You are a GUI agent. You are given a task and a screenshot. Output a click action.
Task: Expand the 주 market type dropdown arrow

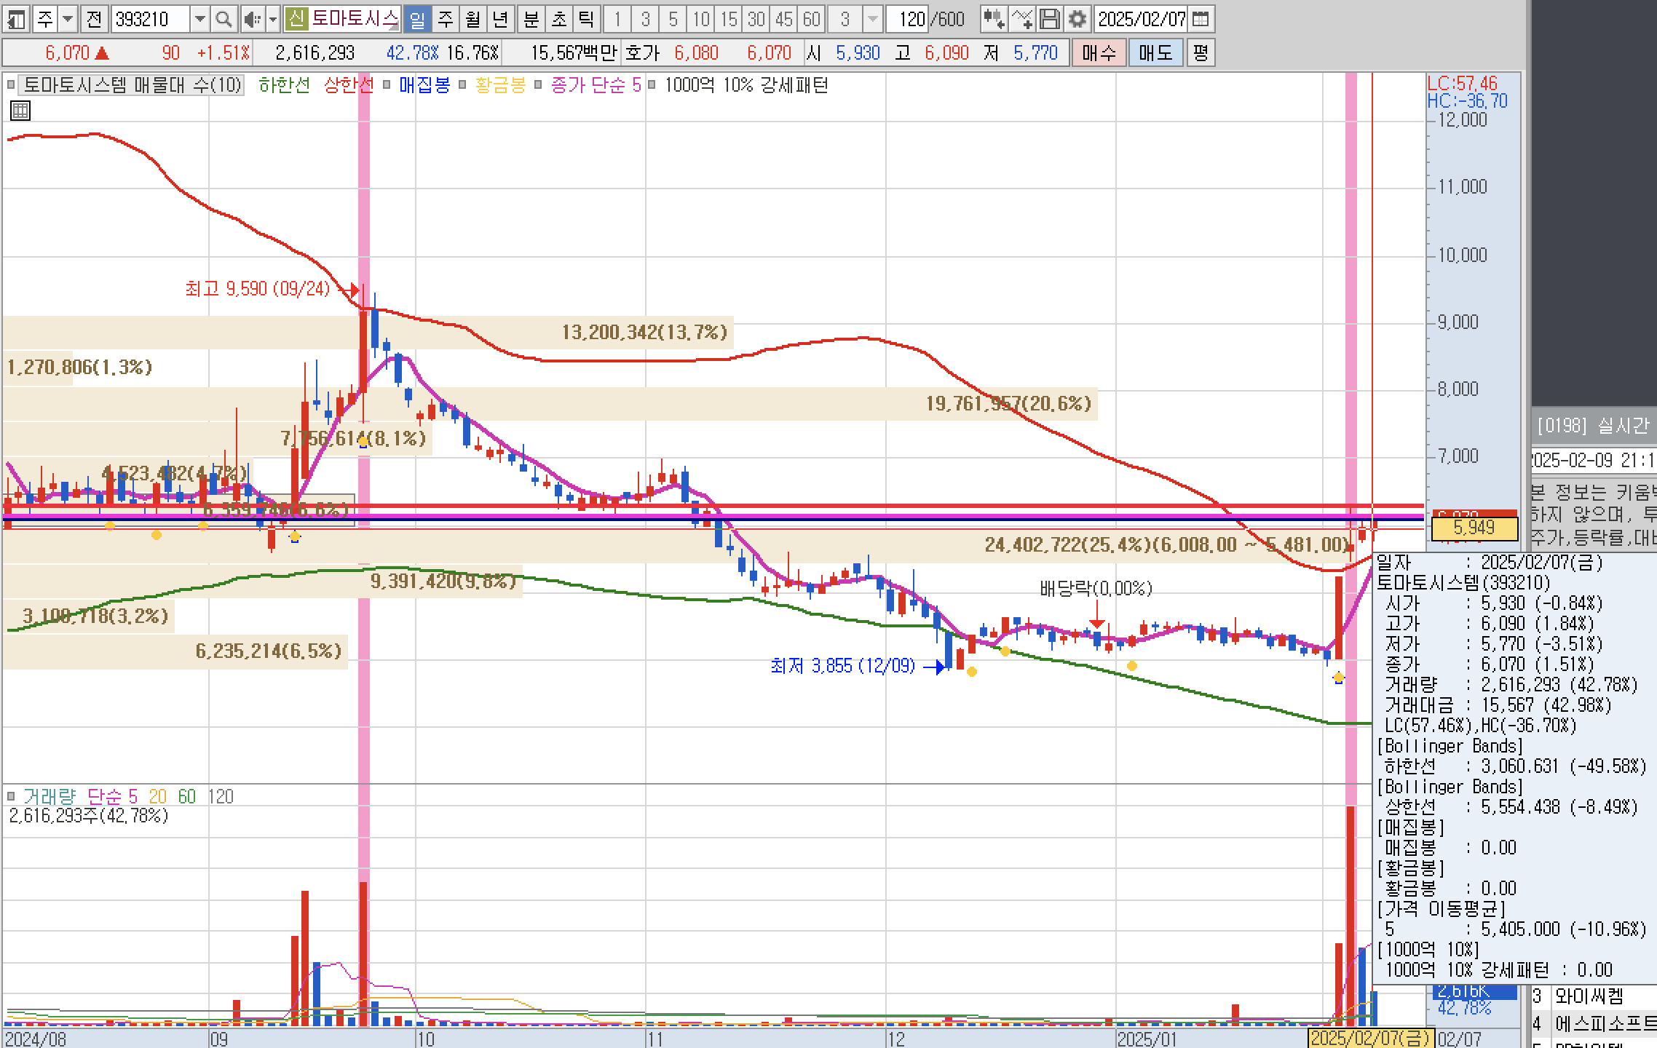pyautogui.click(x=68, y=19)
